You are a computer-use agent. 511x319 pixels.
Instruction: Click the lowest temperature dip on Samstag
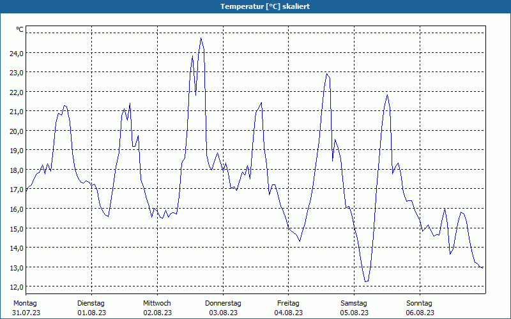[367, 281]
